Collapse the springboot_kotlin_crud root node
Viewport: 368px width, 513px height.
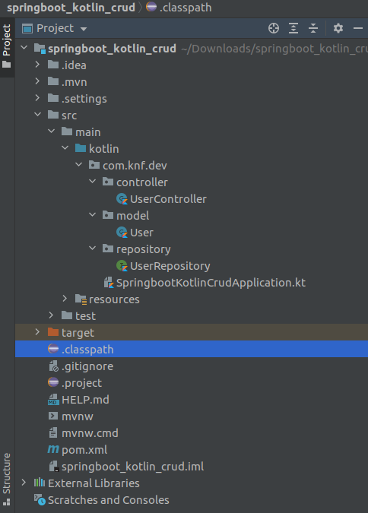click(x=24, y=48)
